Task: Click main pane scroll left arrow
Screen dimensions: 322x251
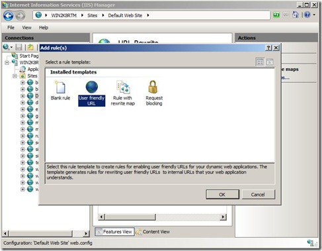Action: [x=101, y=217]
